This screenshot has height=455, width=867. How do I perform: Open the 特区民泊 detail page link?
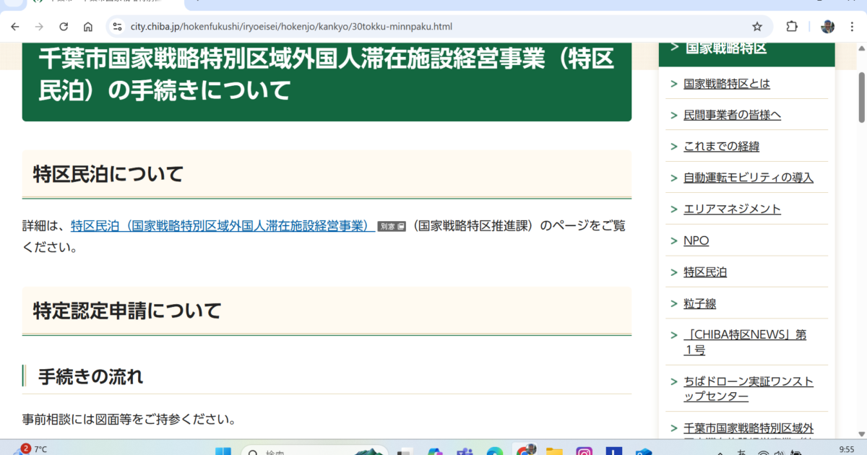pos(223,225)
